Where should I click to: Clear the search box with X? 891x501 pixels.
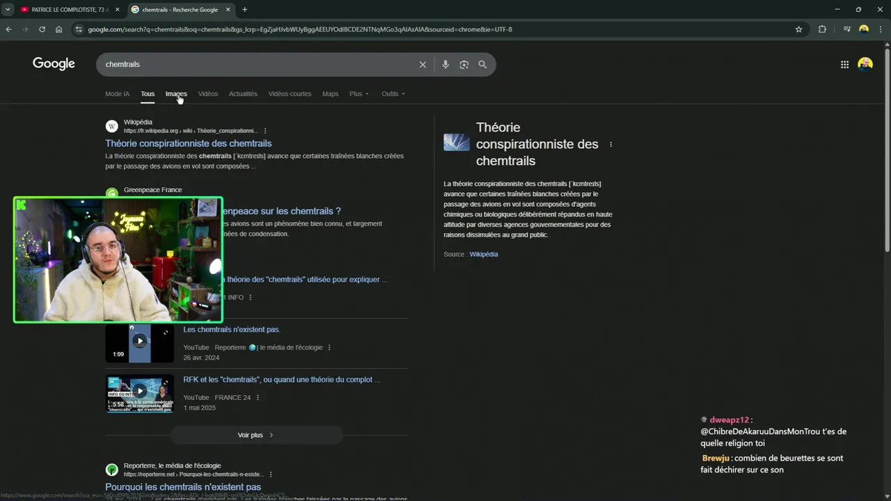(423, 64)
